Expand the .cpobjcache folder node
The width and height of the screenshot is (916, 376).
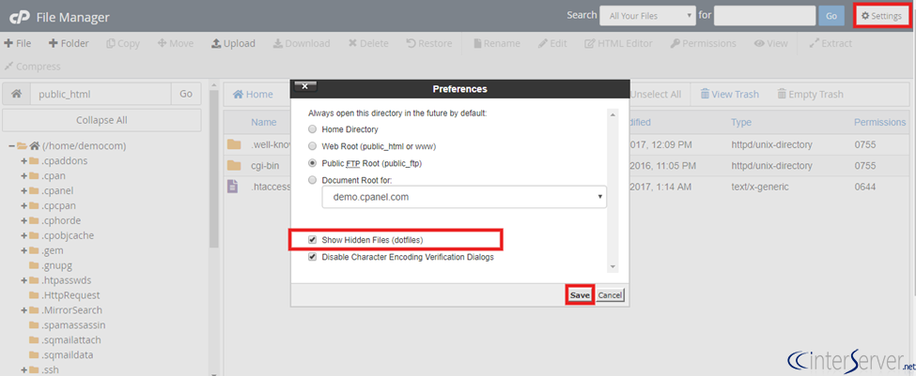tap(23, 235)
